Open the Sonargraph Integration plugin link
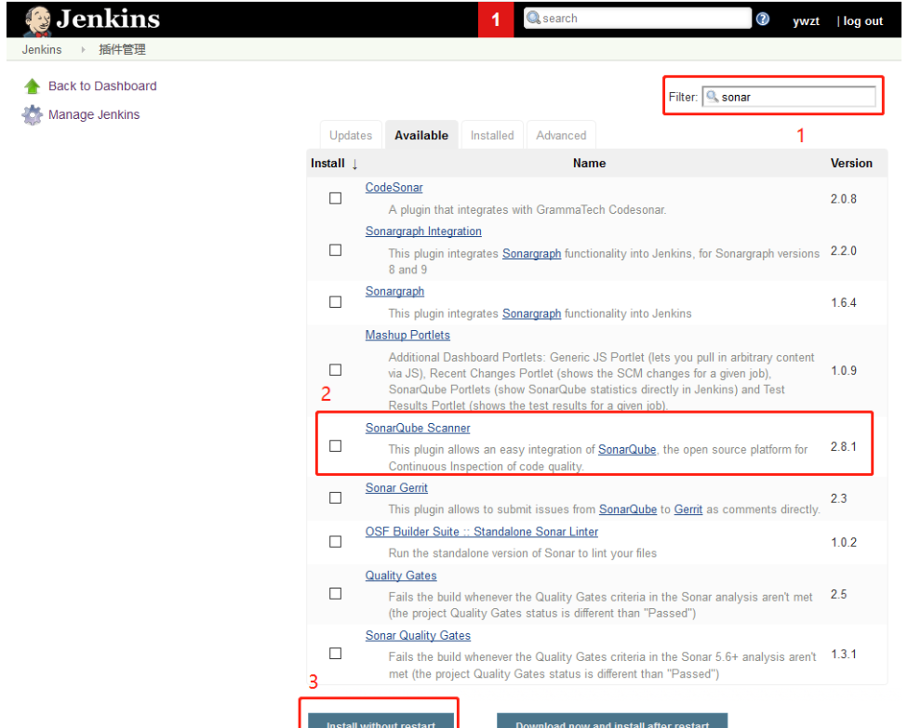Viewport: 908px width, 728px height. 423,231
